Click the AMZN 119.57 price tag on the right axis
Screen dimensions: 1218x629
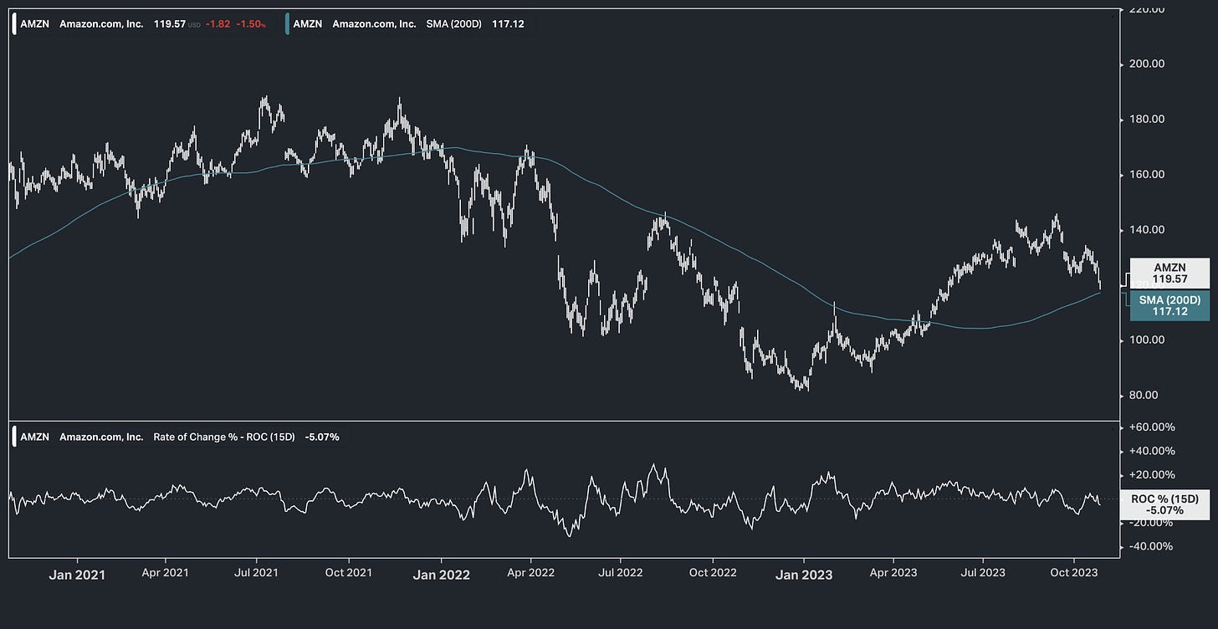tap(1169, 274)
